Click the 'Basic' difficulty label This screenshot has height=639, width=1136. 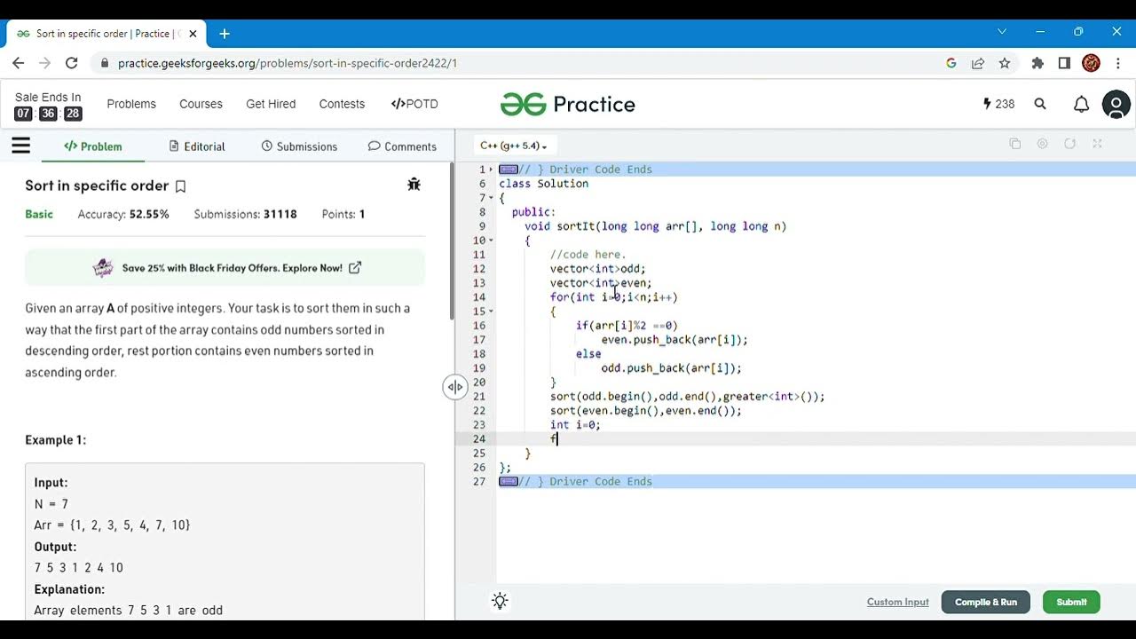point(39,214)
